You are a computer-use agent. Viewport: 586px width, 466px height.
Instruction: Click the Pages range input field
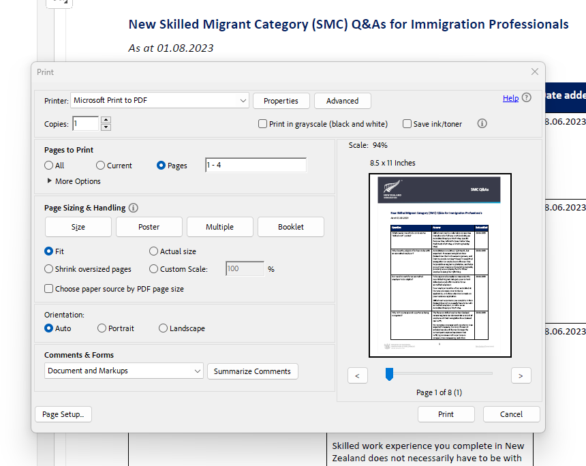[x=256, y=166]
